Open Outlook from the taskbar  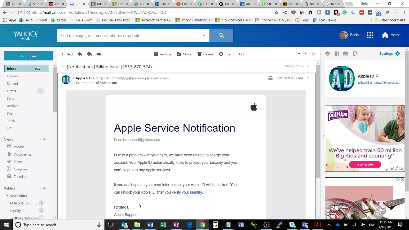pos(125,225)
